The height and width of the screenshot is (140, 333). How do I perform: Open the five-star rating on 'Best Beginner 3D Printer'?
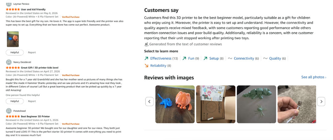point(13,117)
